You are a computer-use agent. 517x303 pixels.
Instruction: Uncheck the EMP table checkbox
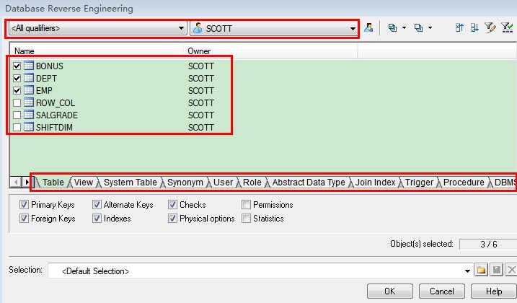point(17,90)
